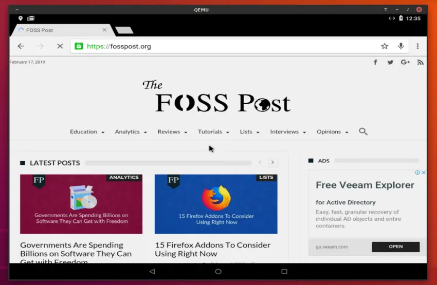This screenshot has width=437, height=285.
Task: Click the fosspost.org address bar
Action: [x=240, y=46]
